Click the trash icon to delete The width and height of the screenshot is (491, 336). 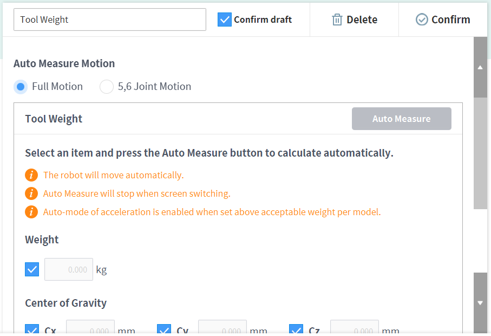[x=337, y=20]
